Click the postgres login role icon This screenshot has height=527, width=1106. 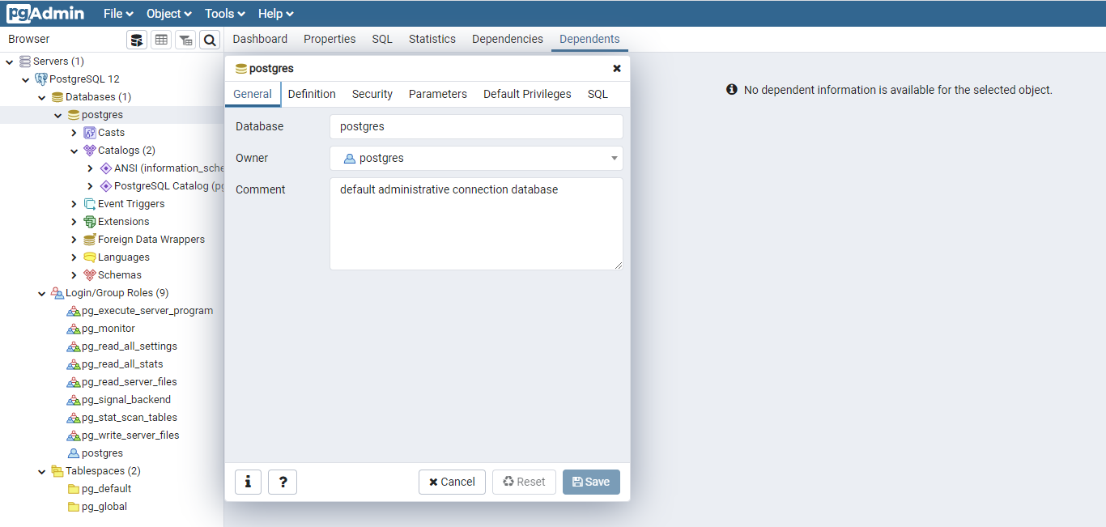pyautogui.click(x=74, y=453)
